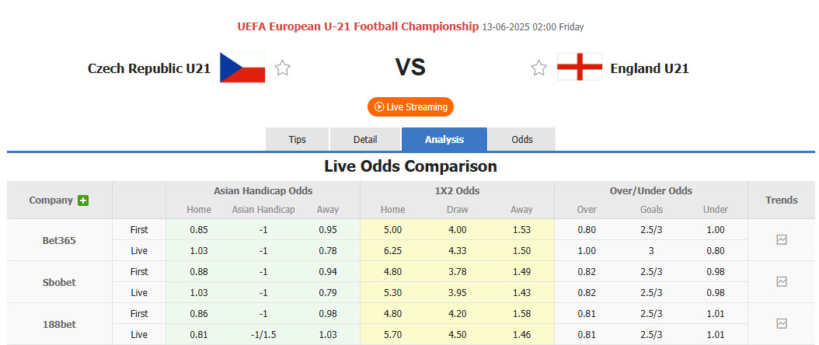Click the Czech Republic U21 team name

tap(149, 68)
